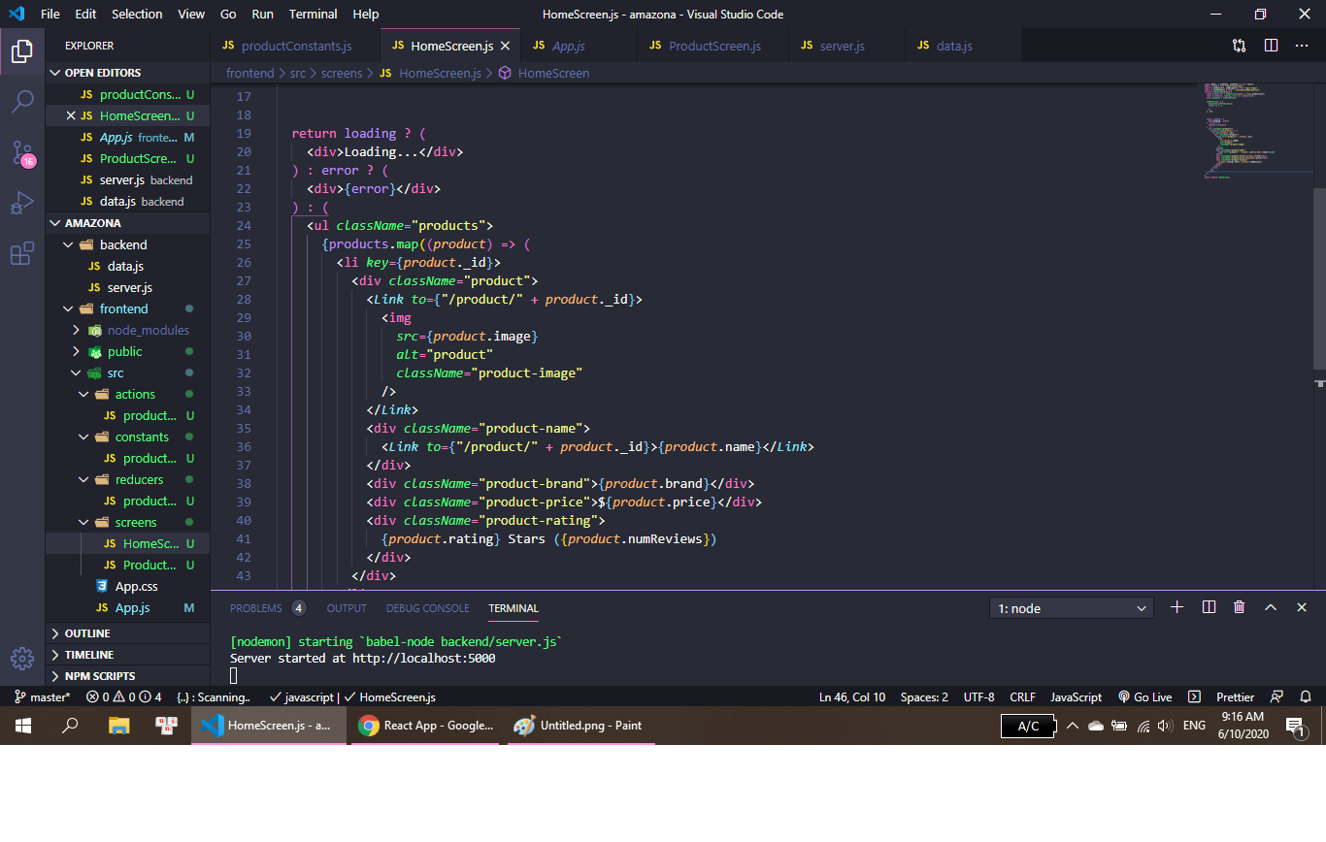
Task: Expand the NPM Scripts section
Action: tap(127, 676)
